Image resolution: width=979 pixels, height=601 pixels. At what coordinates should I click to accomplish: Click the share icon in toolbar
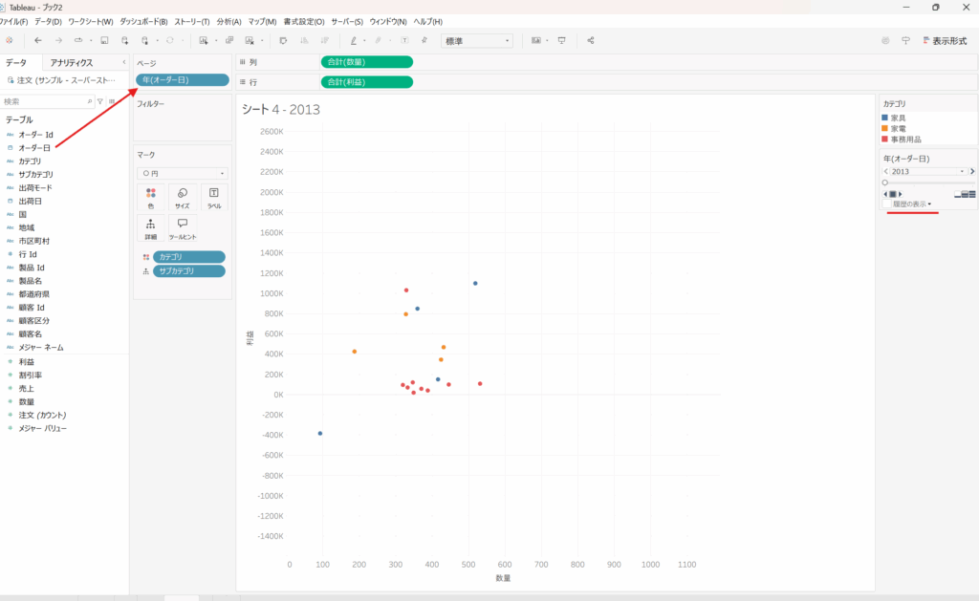(591, 41)
